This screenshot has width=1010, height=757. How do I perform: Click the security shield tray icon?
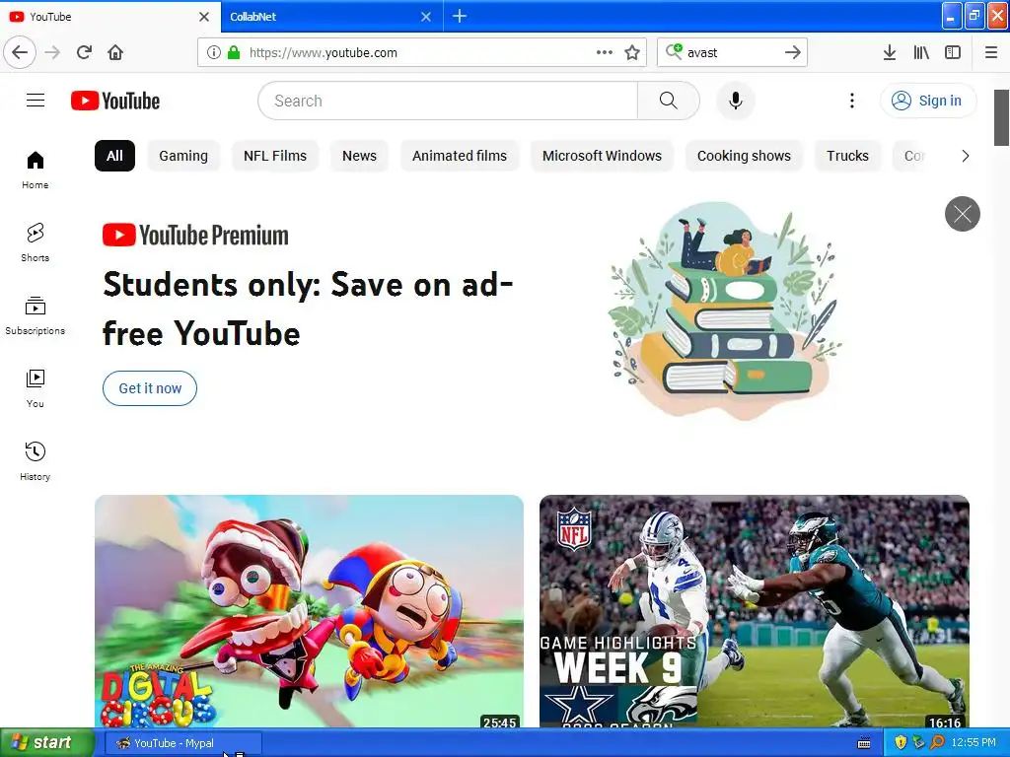click(x=900, y=743)
